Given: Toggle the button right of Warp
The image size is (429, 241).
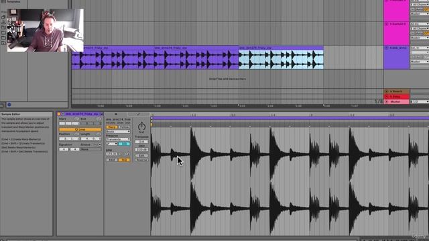Looking at the screenshot, I should (x=125, y=127).
